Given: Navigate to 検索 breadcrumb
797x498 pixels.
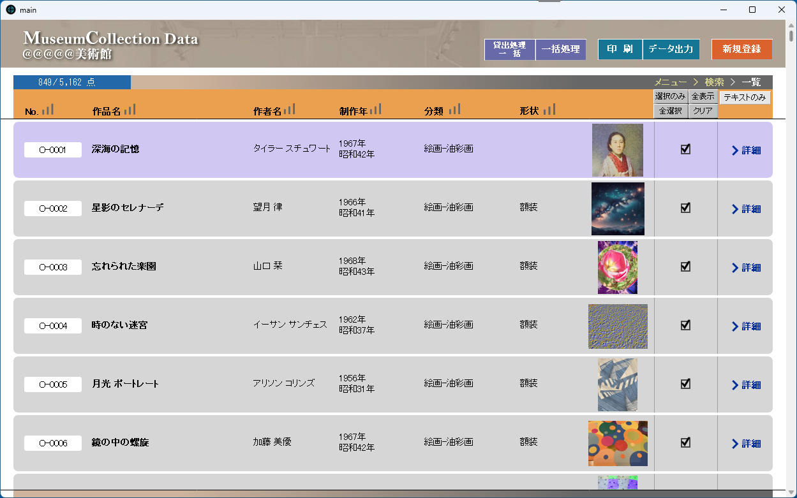Looking at the screenshot, I should pyautogui.click(x=714, y=82).
